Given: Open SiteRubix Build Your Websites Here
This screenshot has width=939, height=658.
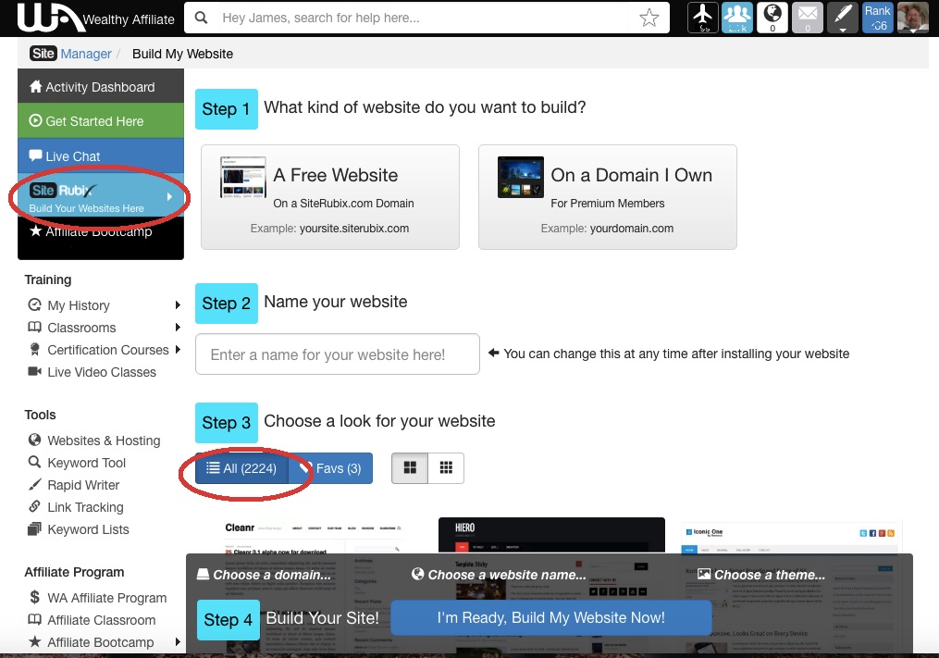Looking at the screenshot, I should pyautogui.click(x=101, y=197).
